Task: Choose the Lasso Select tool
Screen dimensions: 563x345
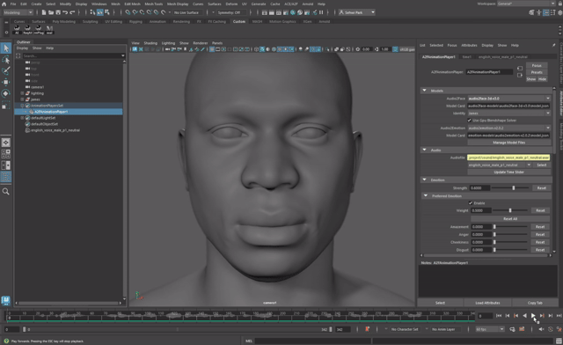Action: tap(6, 59)
